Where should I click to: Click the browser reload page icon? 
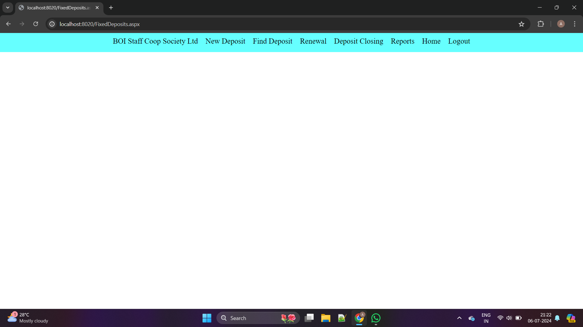pos(36,24)
